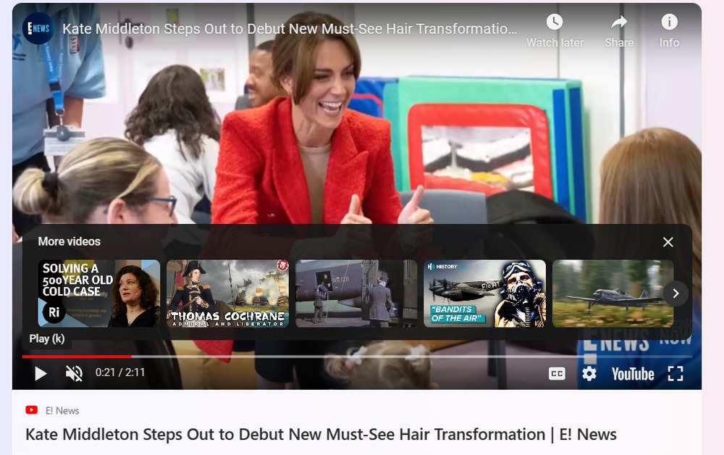This screenshot has height=455, width=724.
Task: Open the Solving a 500 Year Old Cold Case video
Action: tap(99, 293)
